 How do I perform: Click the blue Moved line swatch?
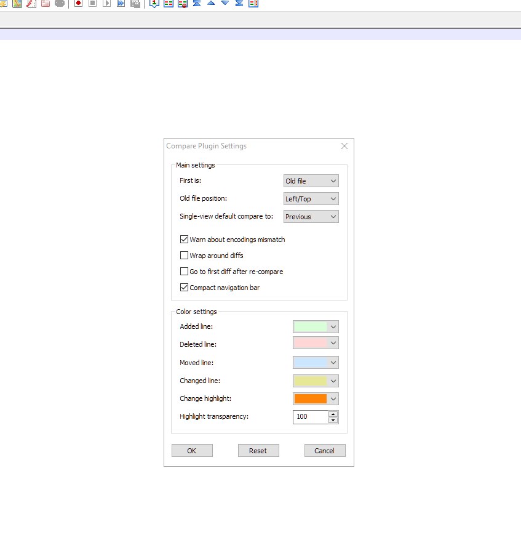tap(310, 363)
